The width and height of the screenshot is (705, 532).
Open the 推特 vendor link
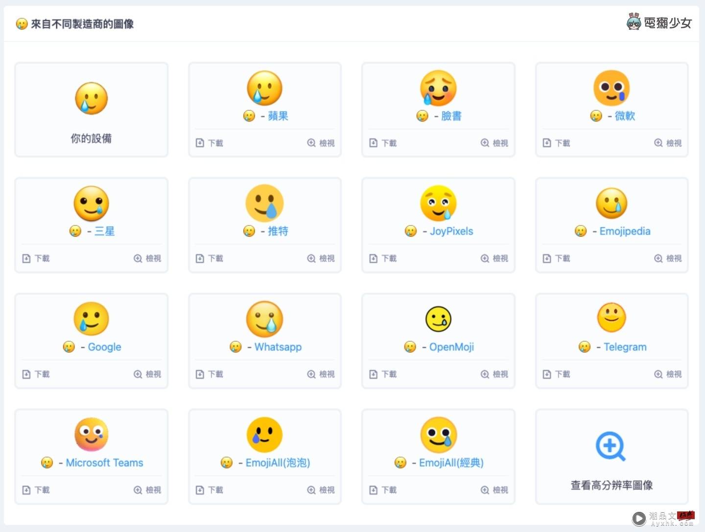tap(278, 231)
